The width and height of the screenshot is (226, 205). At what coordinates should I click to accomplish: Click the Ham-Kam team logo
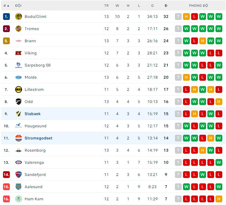pos(18,199)
